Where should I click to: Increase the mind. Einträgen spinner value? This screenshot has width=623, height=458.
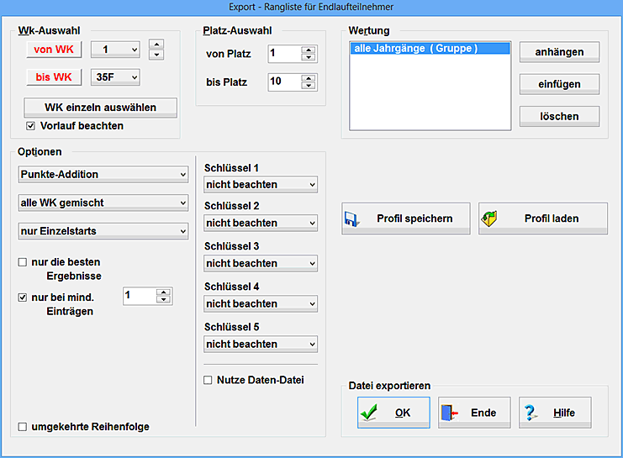[x=164, y=292]
